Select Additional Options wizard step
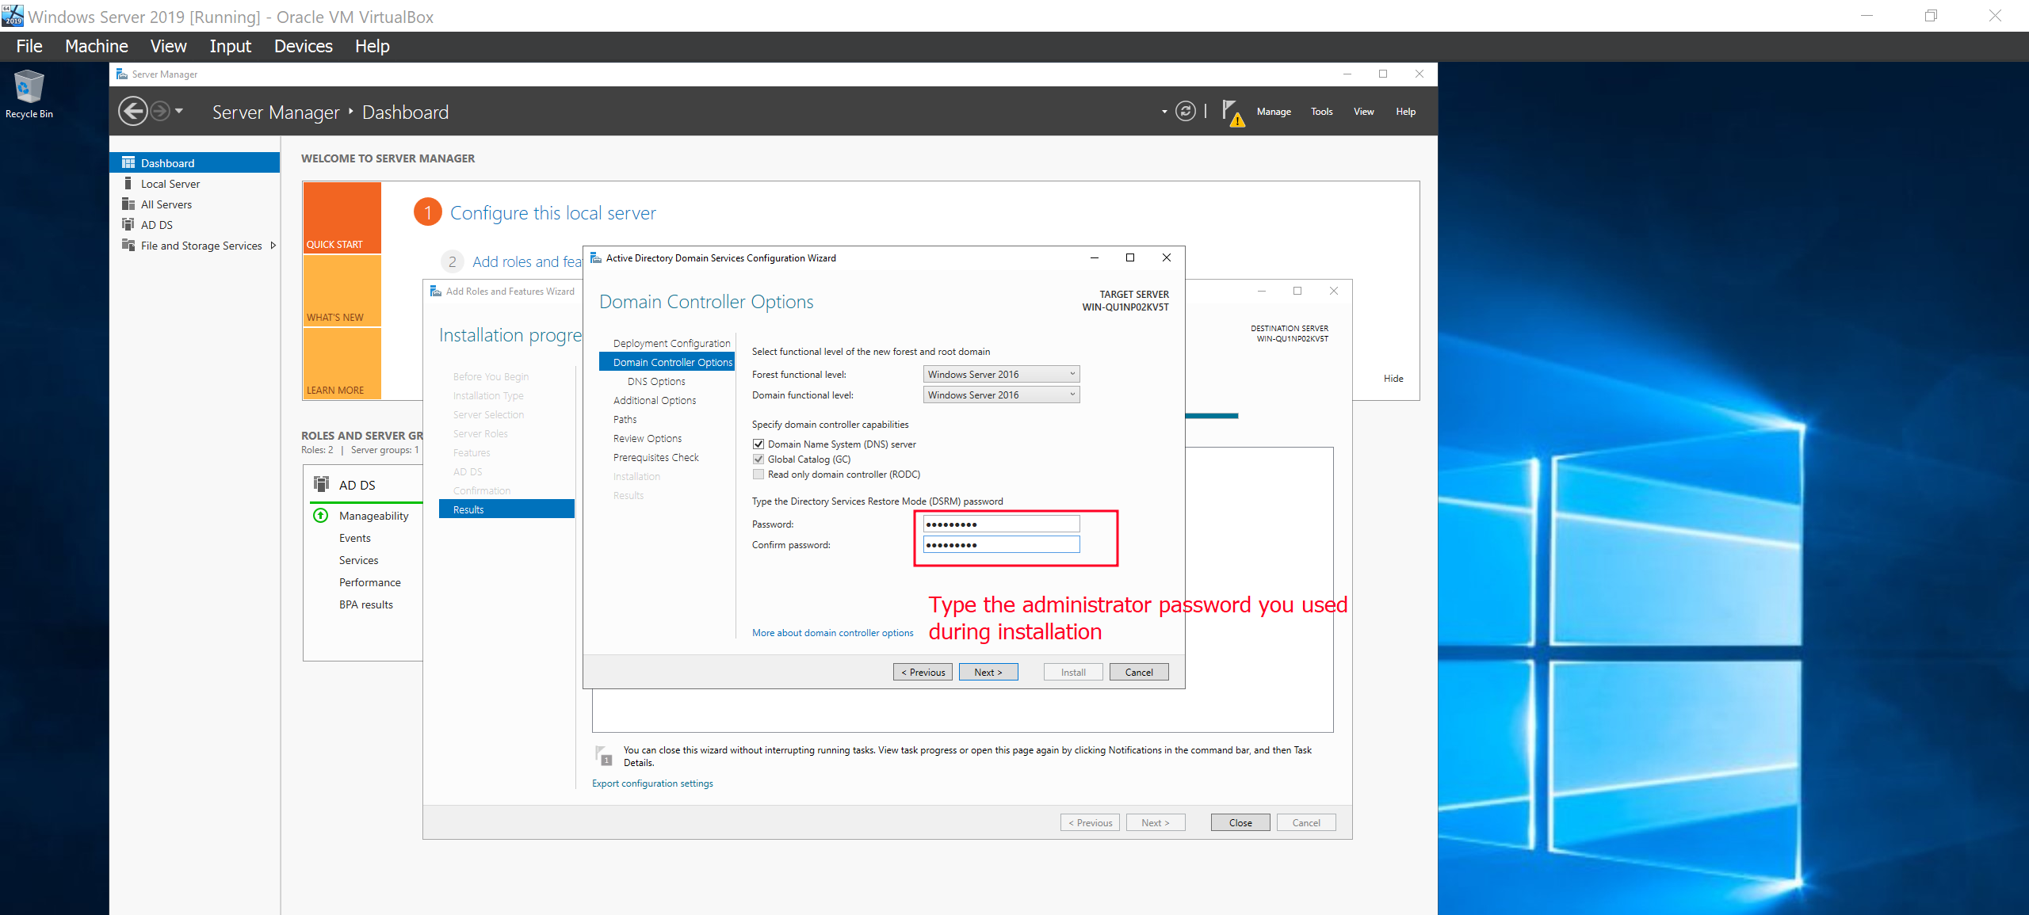The image size is (2029, 915). point(655,400)
